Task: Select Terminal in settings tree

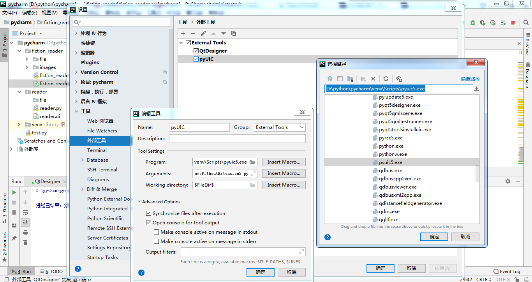Action: click(x=97, y=150)
